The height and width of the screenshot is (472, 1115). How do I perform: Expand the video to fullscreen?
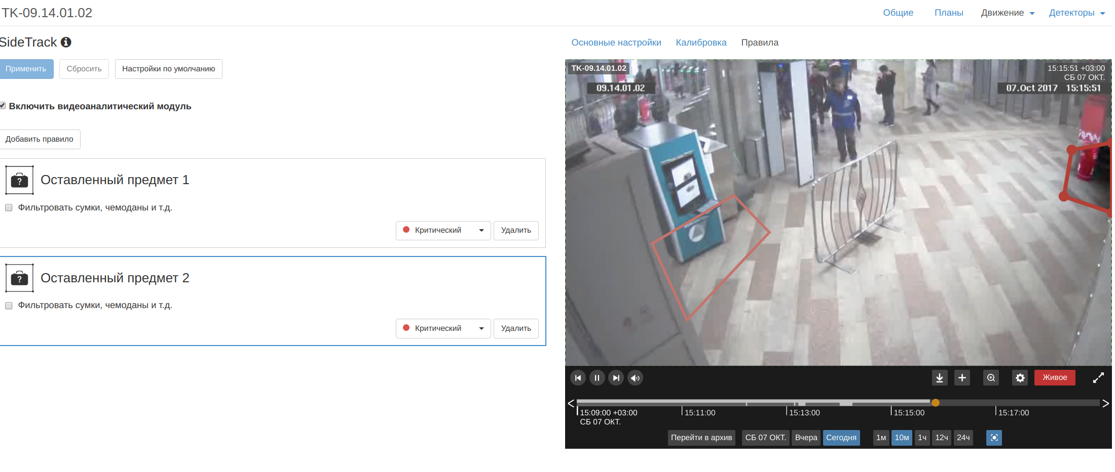pyautogui.click(x=1098, y=378)
